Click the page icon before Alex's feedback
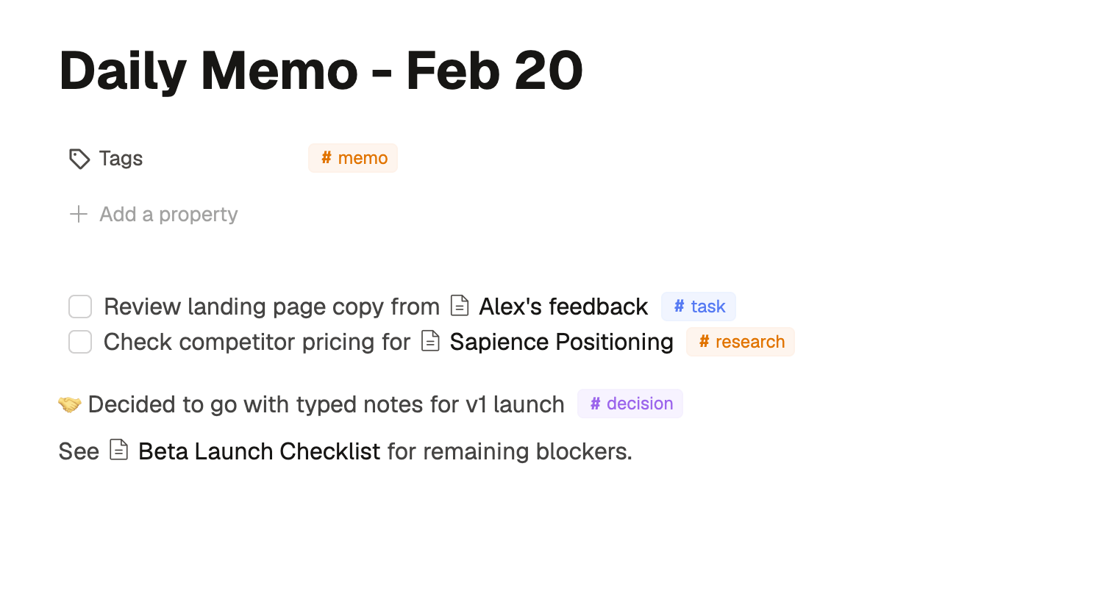The width and height of the screenshot is (1109, 616). 459,305
